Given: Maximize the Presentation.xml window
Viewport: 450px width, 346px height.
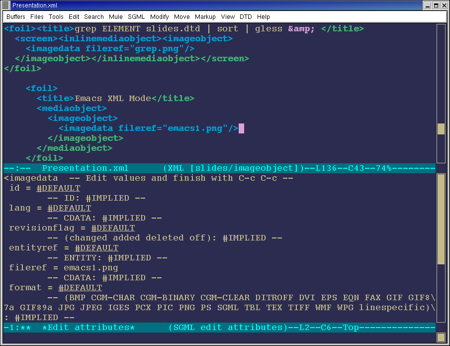Looking at the screenshot, I should point(436,5).
